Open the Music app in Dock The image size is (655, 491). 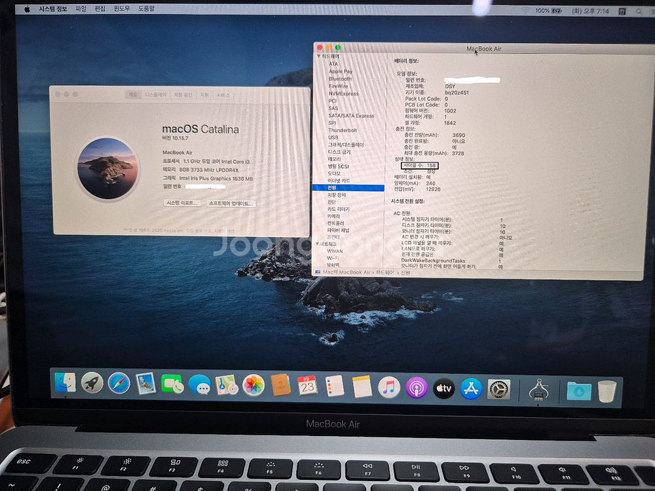389,388
